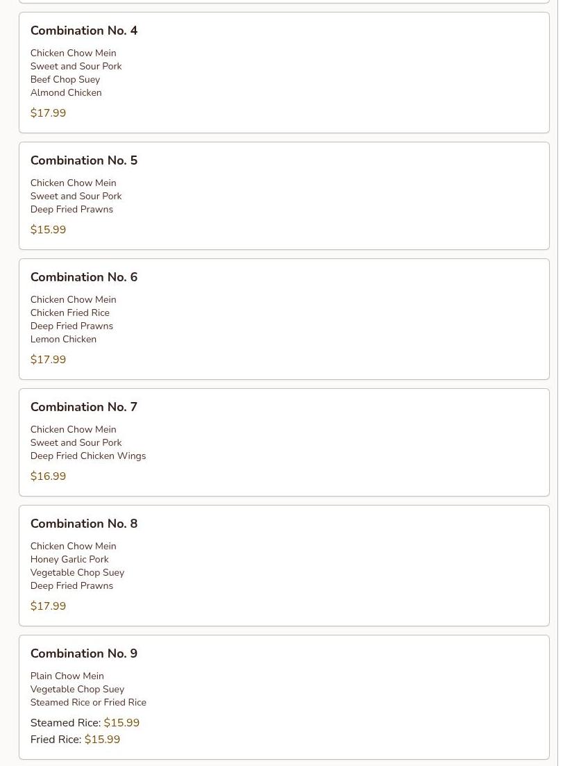
Task: Choose the Combination No. 7 heading
Action: [84, 407]
